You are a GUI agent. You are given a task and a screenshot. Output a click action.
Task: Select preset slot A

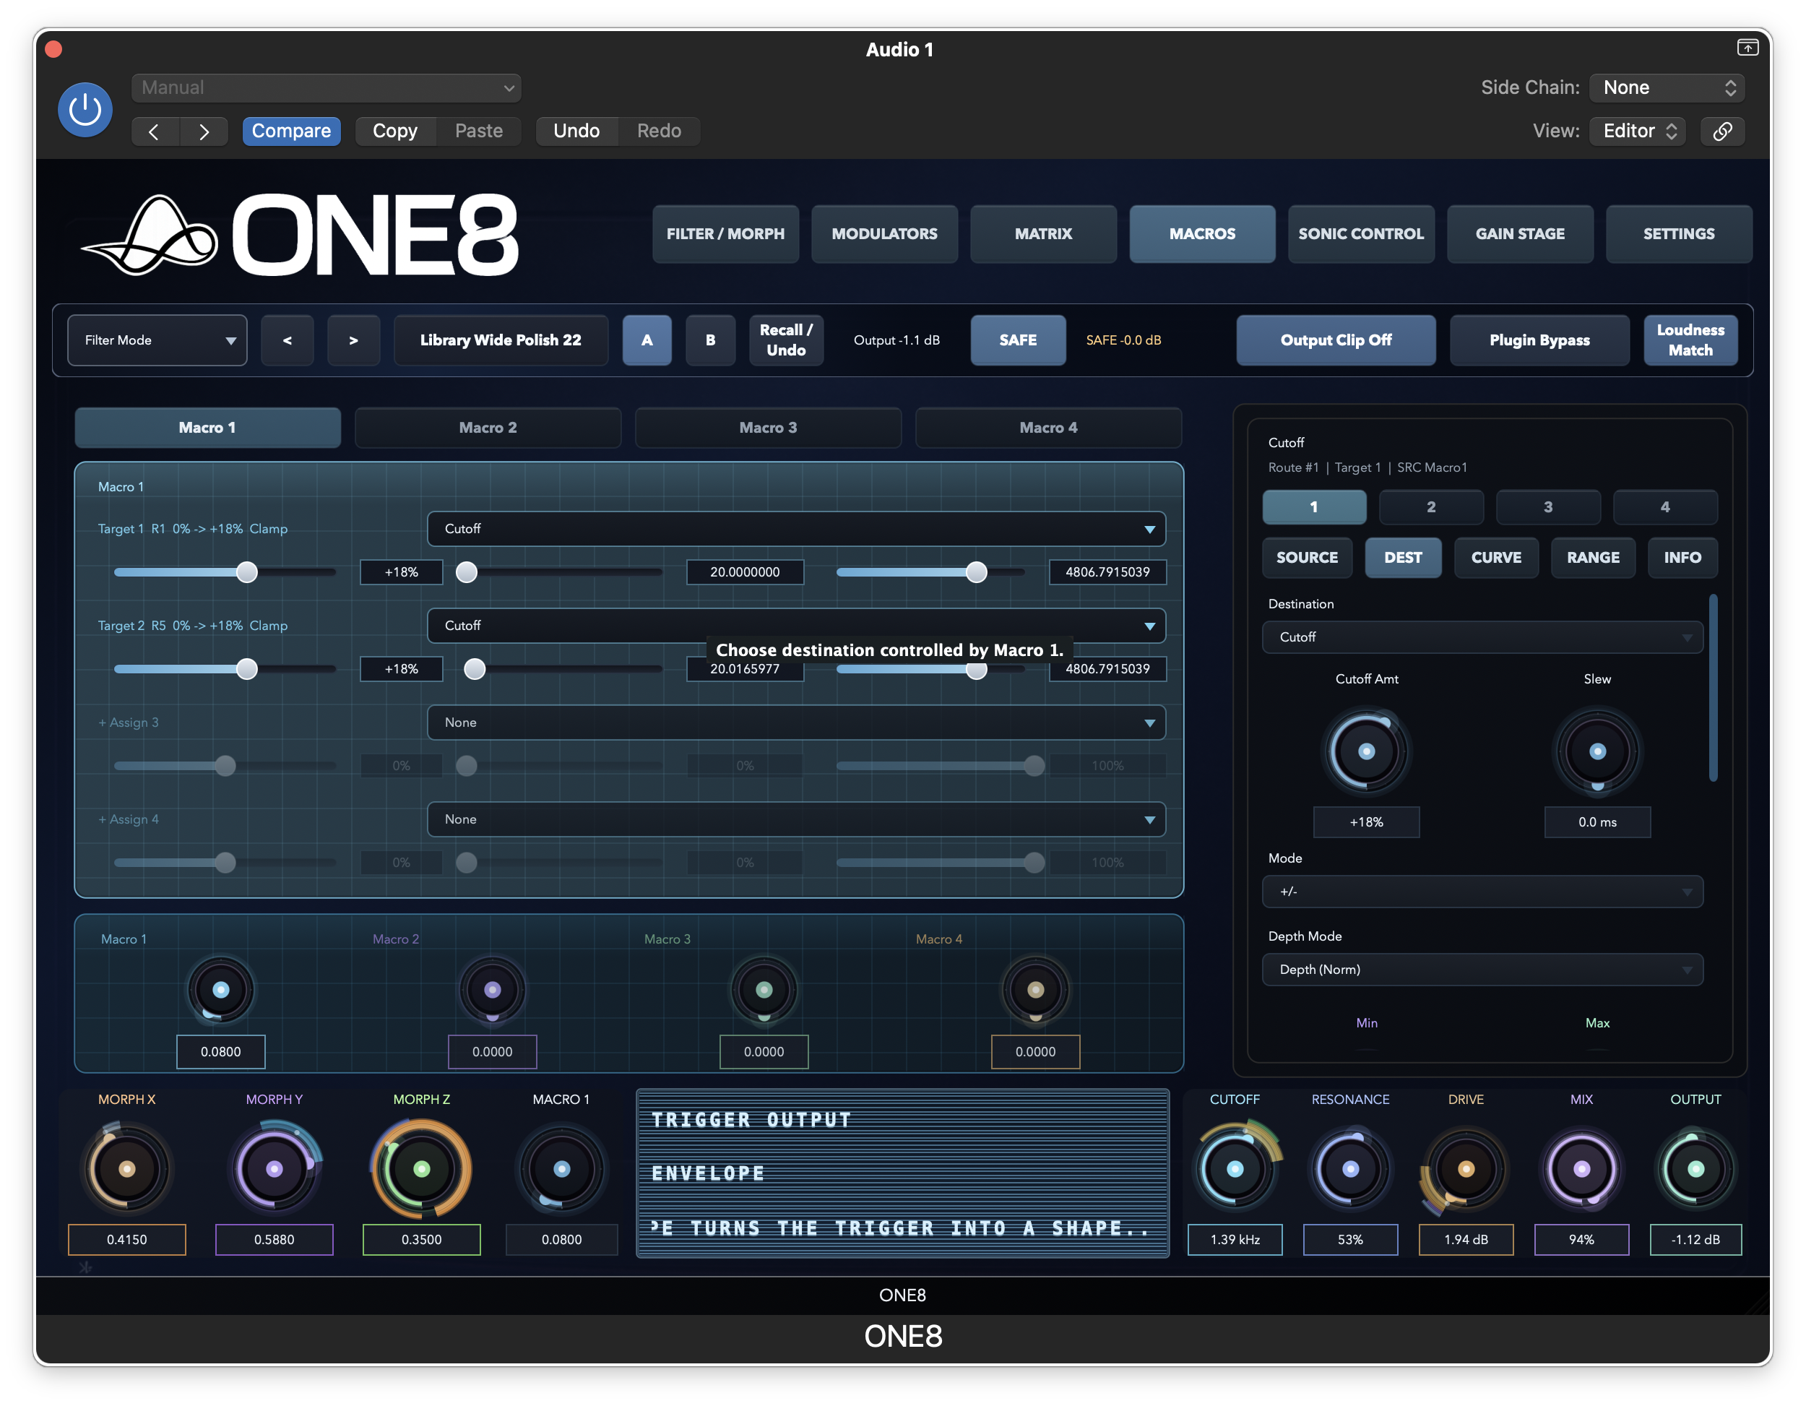647,340
